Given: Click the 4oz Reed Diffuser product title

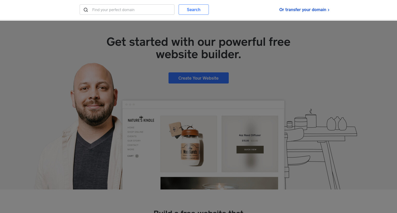Looking at the screenshot, I should 250,135.
